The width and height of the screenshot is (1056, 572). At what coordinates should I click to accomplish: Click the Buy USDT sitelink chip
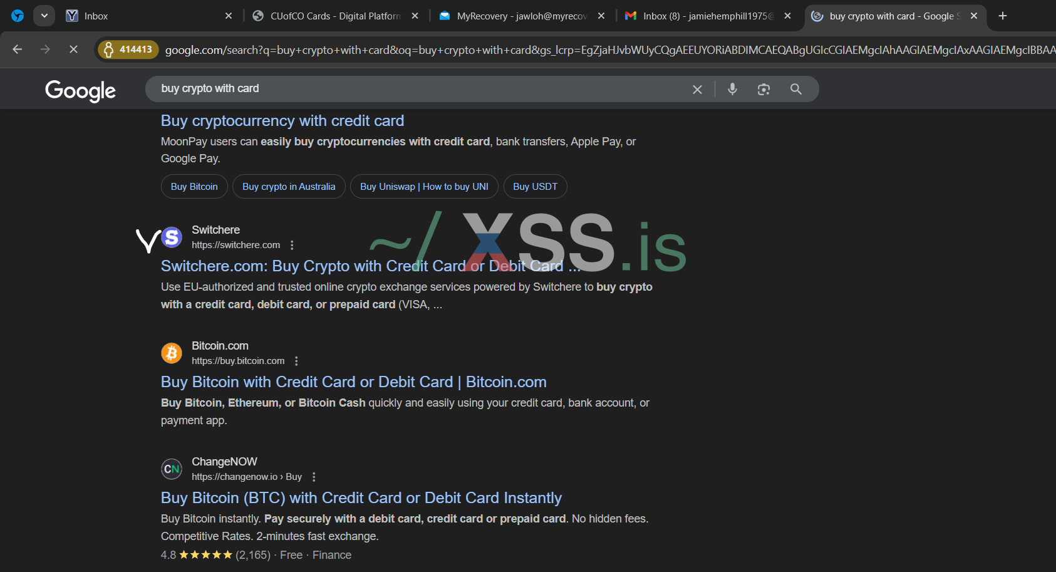(x=536, y=187)
